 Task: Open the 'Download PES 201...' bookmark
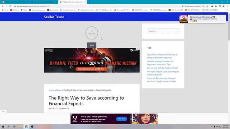click(122, 10)
